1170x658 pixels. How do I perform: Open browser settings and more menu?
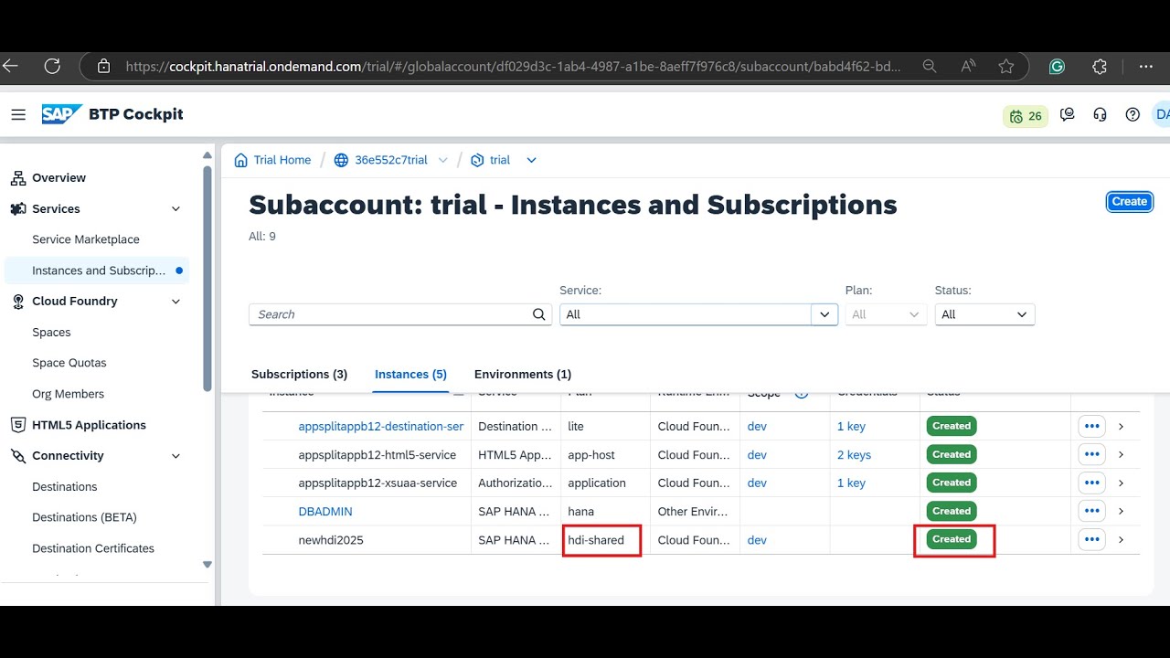(1145, 66)
